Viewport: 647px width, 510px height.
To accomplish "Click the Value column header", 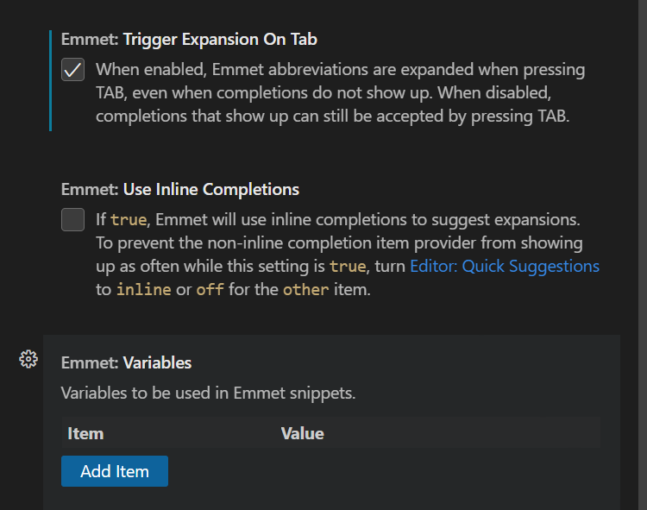I will click(x=303, y=434).
